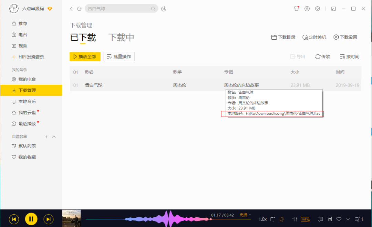The width and height of the screenshot is (372, 227).
Task: Open the 电台 radio section
Action: click(20, 35)
